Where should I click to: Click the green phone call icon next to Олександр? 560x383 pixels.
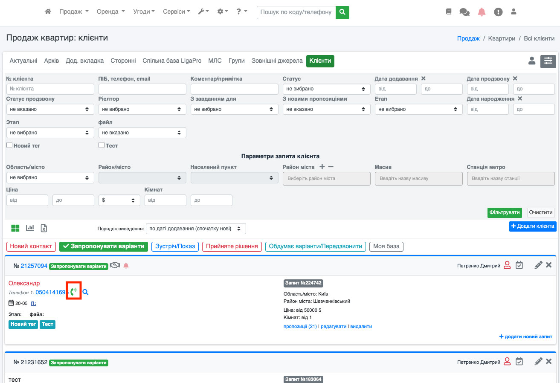(74, 292)
